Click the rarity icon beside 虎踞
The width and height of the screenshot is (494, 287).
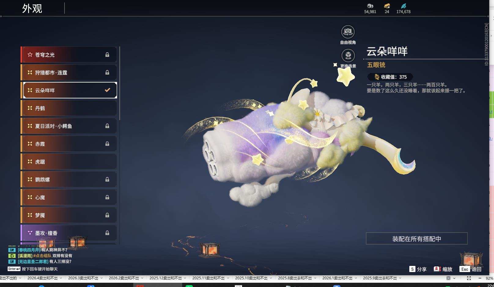coord(30,161)
